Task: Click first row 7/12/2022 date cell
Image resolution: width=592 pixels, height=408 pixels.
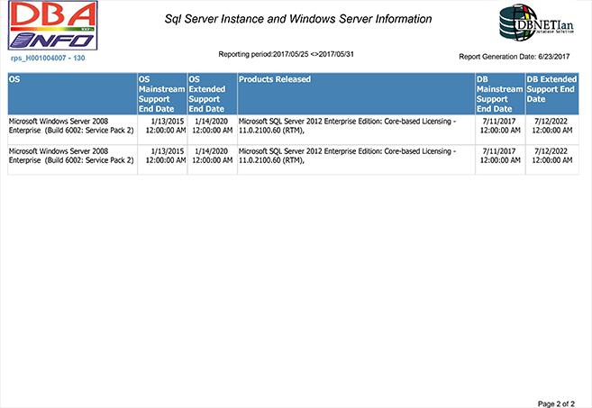Action: pyautogui.click(x=552, y=130)
